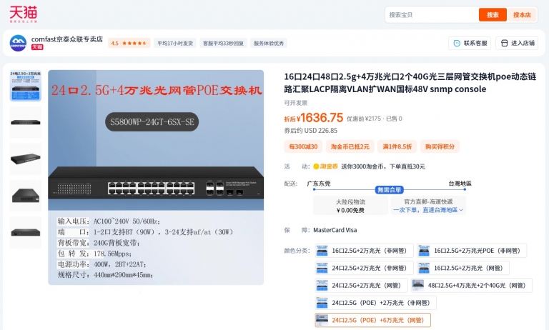Click the 满1件8.5折 discount tag
This screenshot has height=330, width=549.
click(397, 146)
